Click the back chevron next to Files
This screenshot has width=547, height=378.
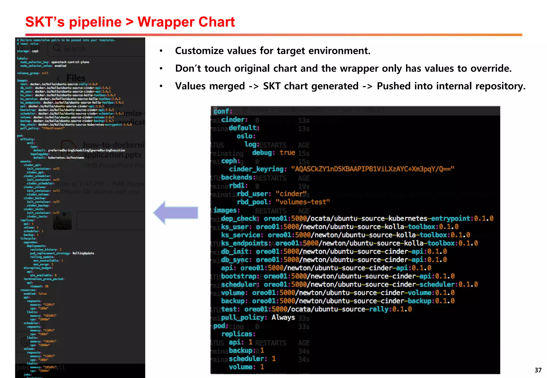(x=58, y=78)
